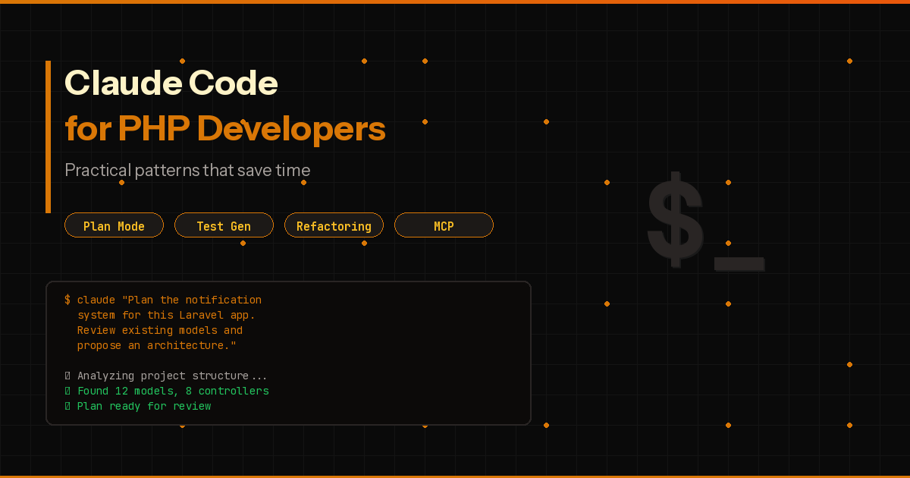The height and width of the screenshot is (478, 910).
Task: Toggle the 'MCP' pill on
Action: click(444, 225)
